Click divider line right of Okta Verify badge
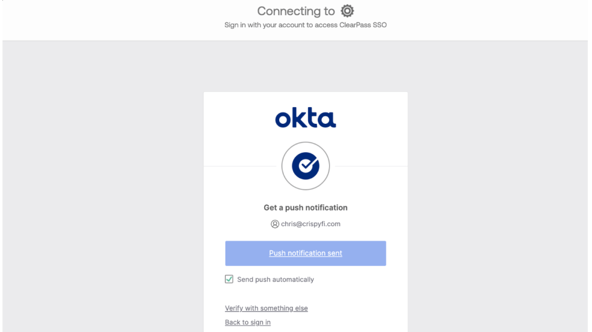 371,166
